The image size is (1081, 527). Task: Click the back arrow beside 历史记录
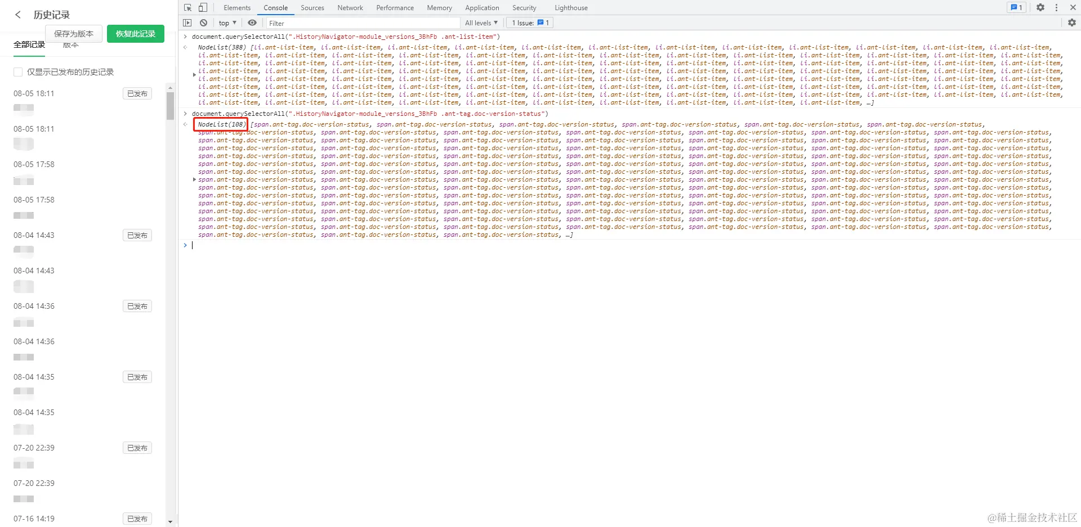click(18, 15)
